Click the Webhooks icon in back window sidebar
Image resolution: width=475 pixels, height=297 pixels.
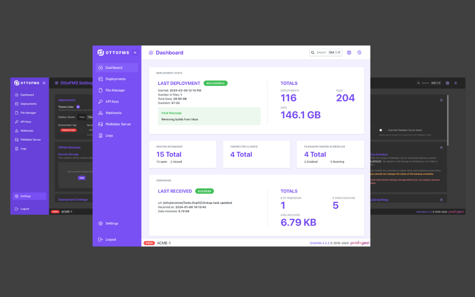(17, 131)
